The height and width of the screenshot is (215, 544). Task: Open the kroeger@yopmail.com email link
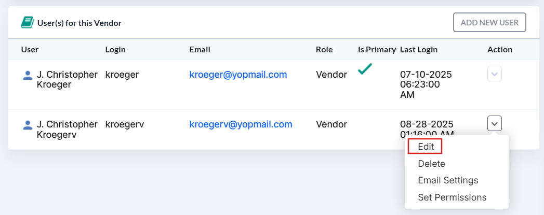pos(238,74)
